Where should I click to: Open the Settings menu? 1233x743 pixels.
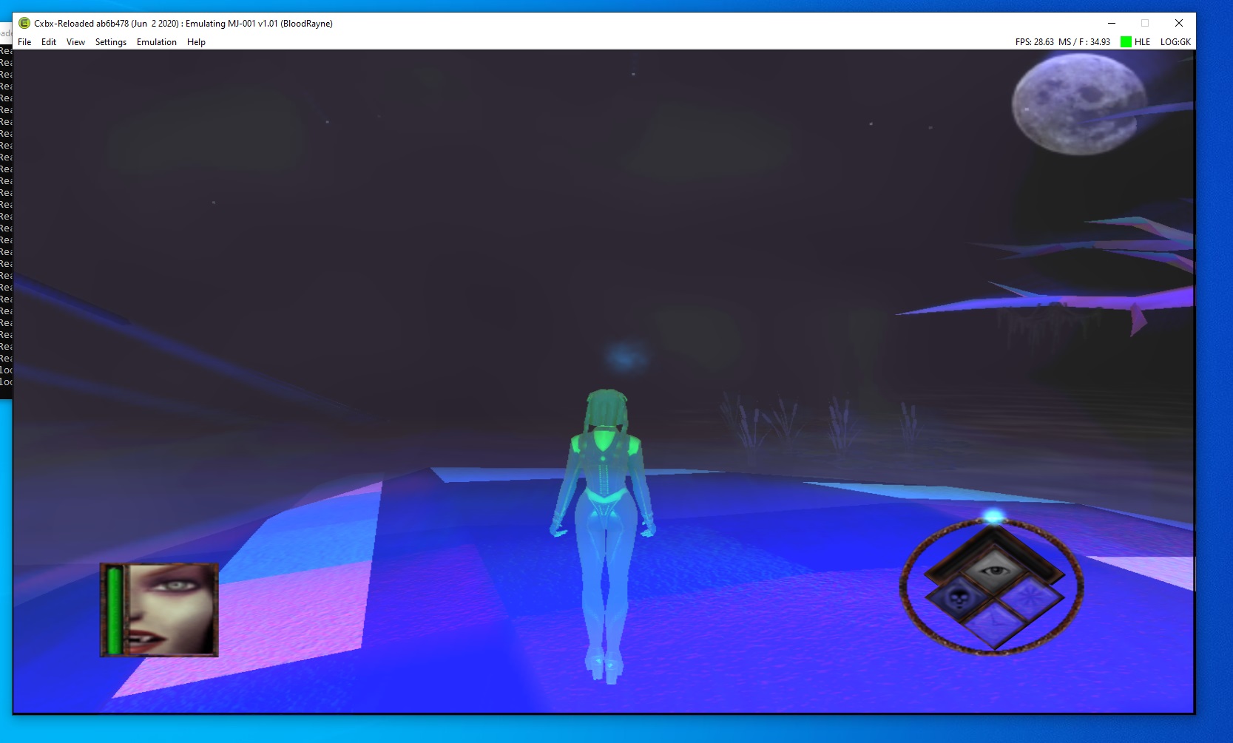click(x=111, y=42)
